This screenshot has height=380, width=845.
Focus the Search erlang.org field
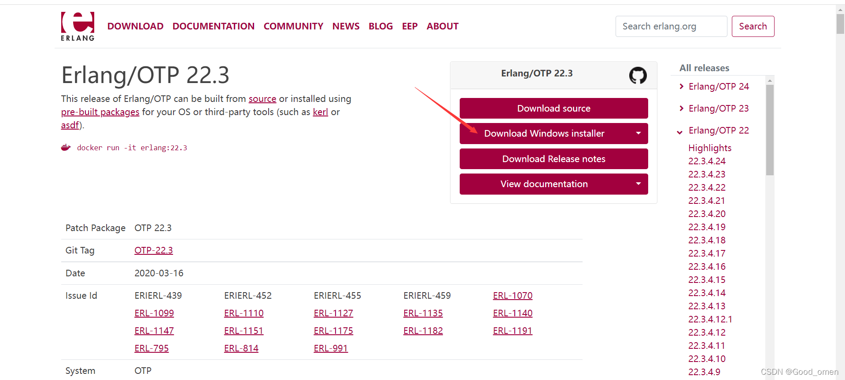coord(671,26)
